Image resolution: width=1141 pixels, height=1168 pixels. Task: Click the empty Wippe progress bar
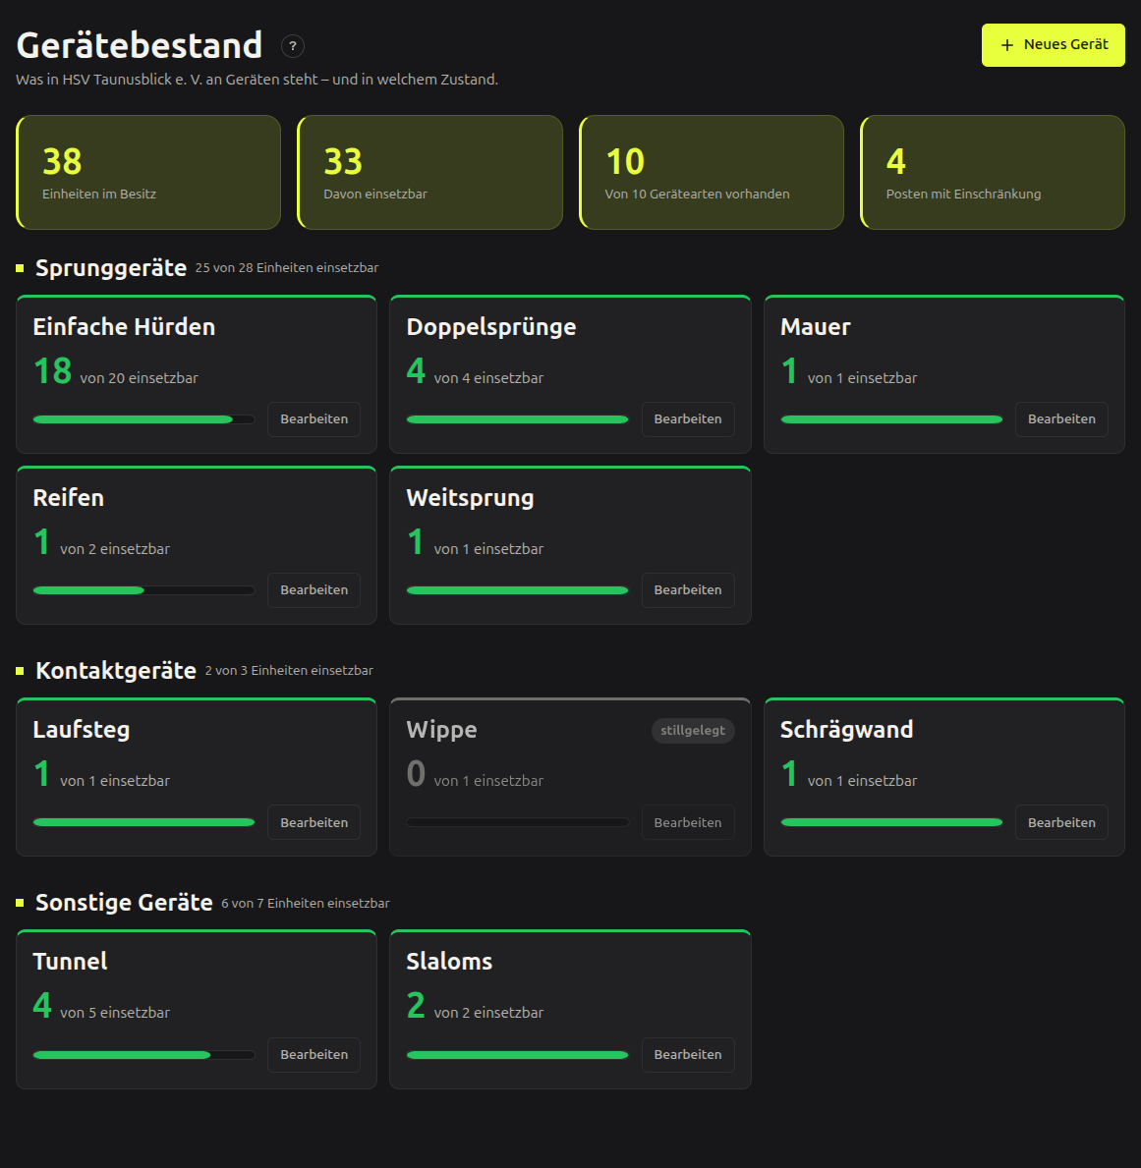click(517, 822)
